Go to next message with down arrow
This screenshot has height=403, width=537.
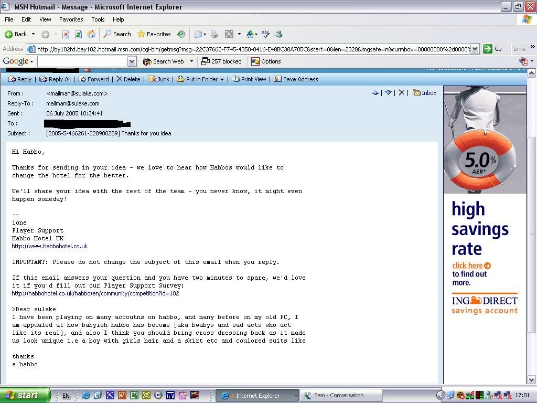(x=388, y=93)
